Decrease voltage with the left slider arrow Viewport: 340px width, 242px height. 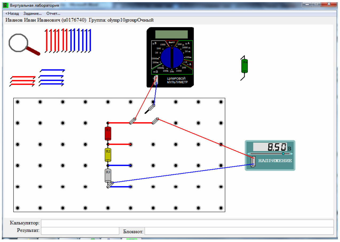click(248, 154)
